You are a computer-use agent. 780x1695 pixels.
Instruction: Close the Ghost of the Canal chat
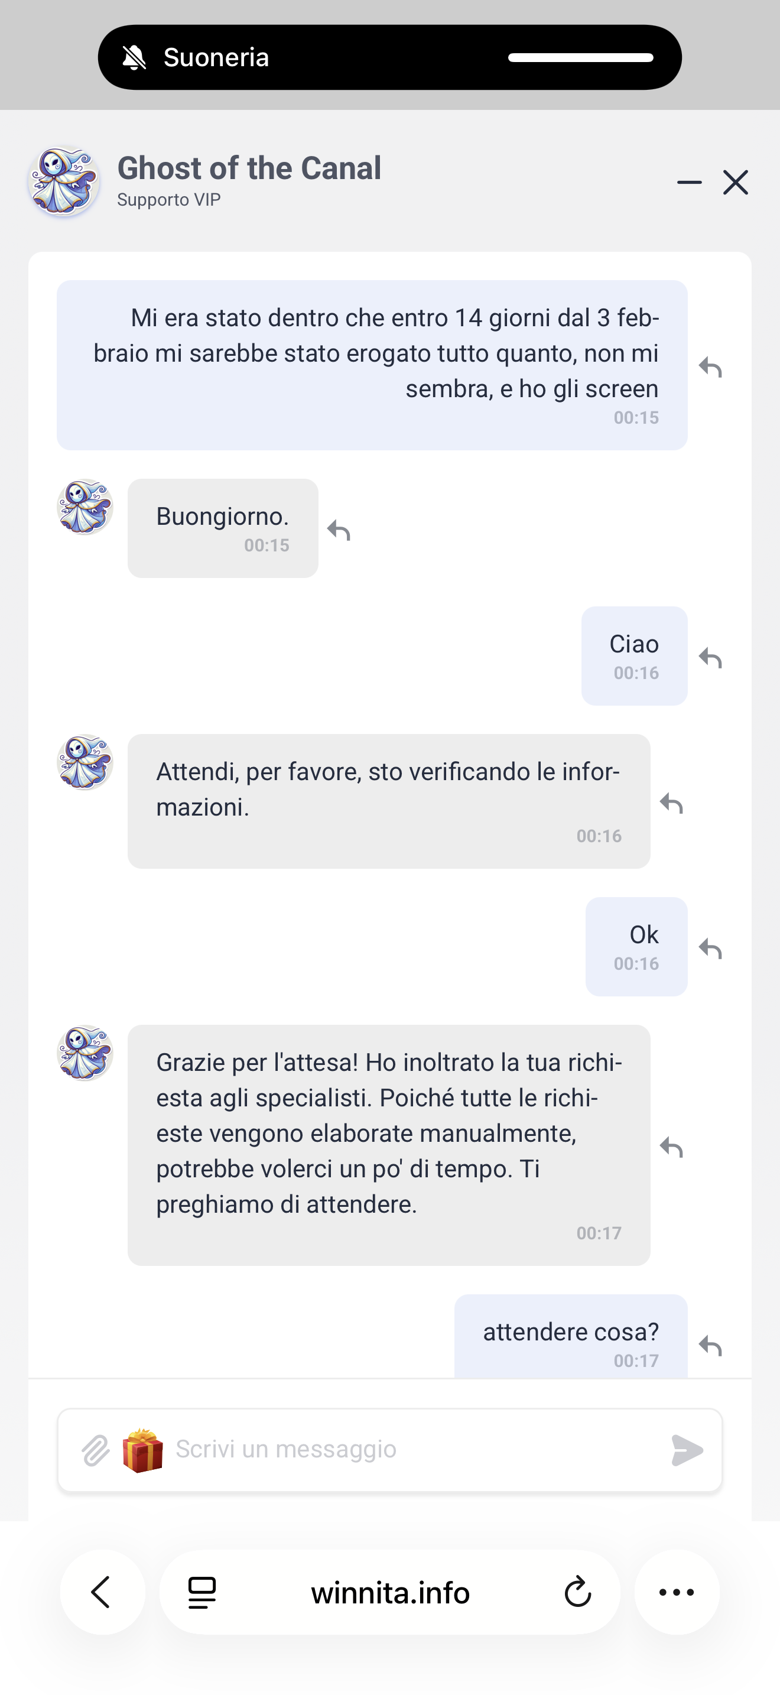tap(735, 182)
